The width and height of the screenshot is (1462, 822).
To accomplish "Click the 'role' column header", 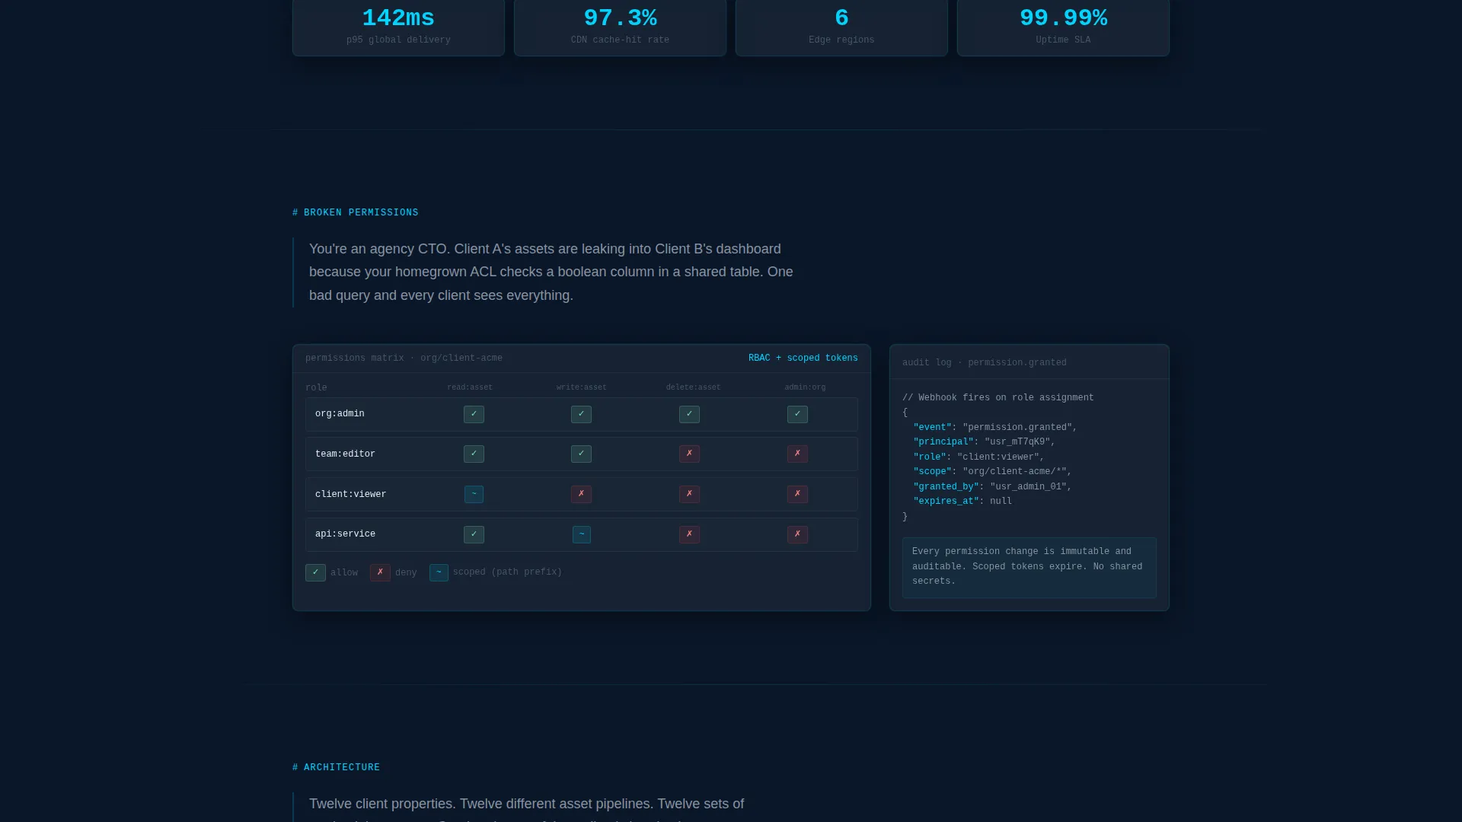I will [316, 388].
